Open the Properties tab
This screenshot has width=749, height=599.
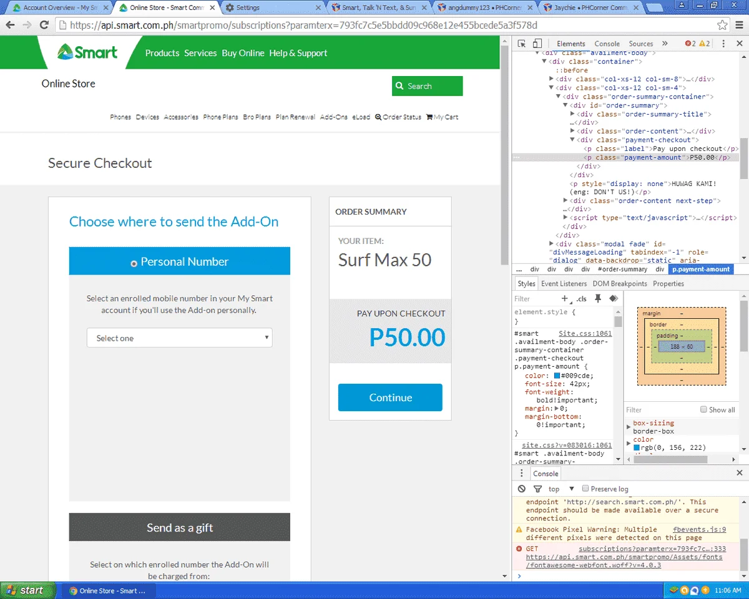click(668, 284)
